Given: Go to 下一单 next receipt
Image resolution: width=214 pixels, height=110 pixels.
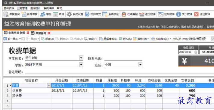Looking at the screenshot, I should click(x=29, y=39).
